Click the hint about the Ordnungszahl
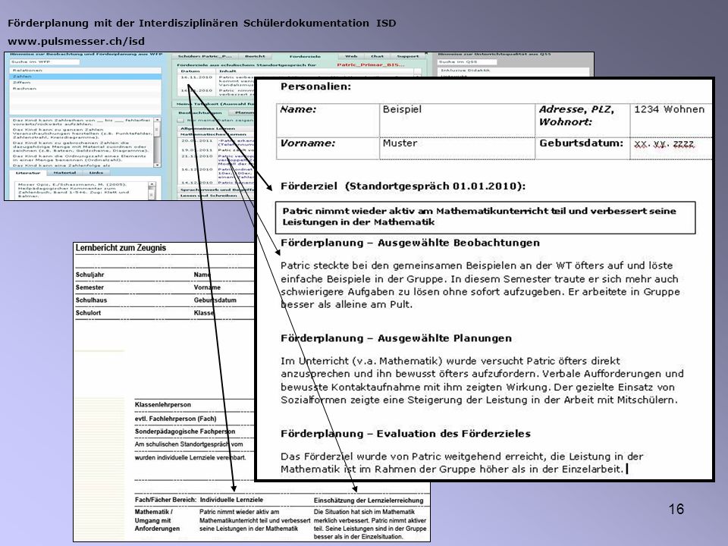Image resolution: width=728 pixels, height=546 pixels. pos(82,158)
